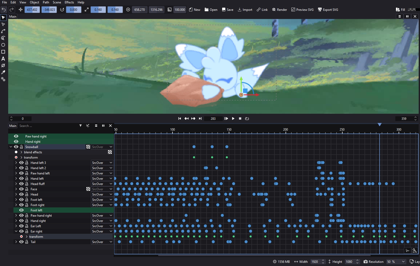Screen dimensions: 420x266
Task: Open the Scene menu
Action: tap(57, 2)
